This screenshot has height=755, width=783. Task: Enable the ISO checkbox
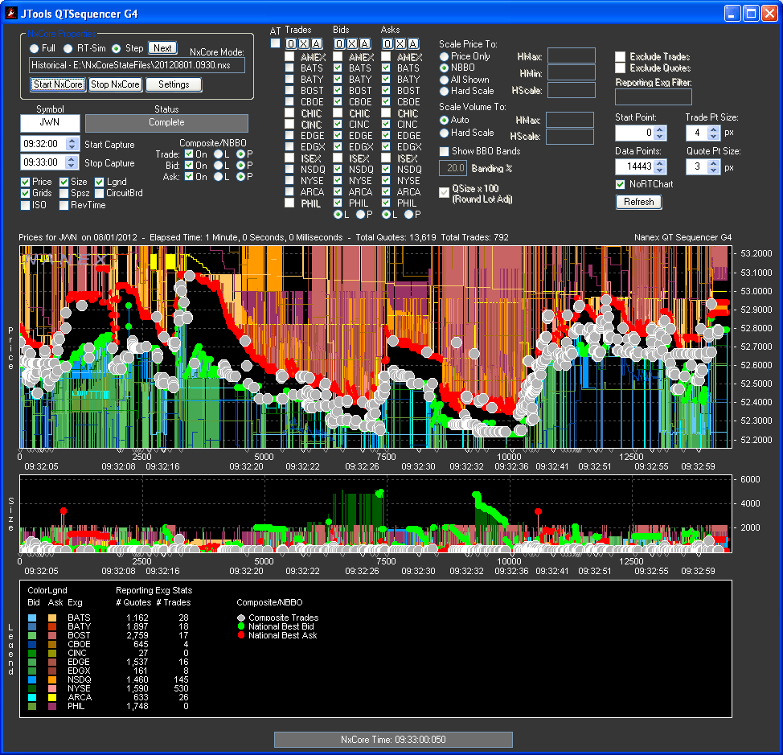[25, 205]
